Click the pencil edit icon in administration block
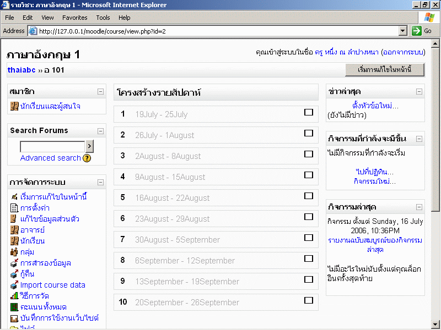 click(14, 197)
